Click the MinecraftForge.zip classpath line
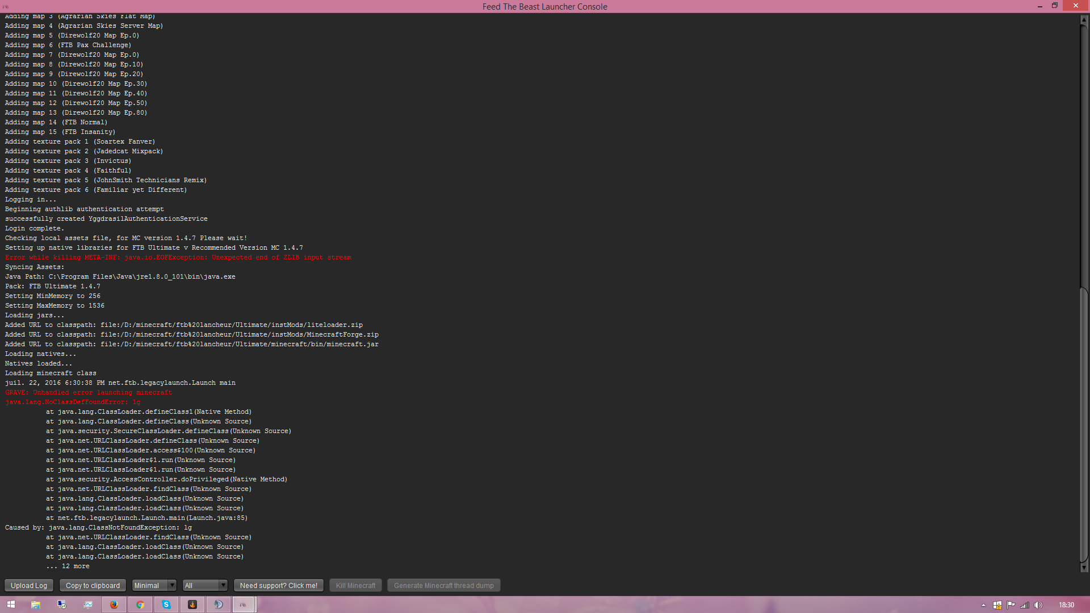Viewport: 1090px width, 613px height. (192, 335)
